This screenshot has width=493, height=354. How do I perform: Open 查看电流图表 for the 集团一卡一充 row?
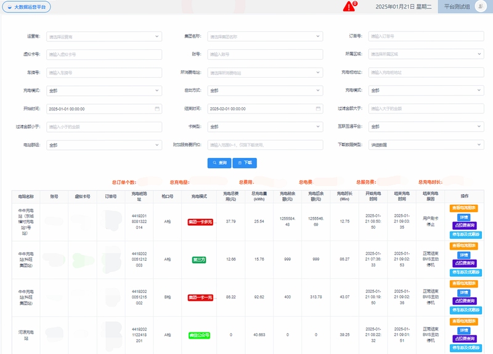coord(464,284)
